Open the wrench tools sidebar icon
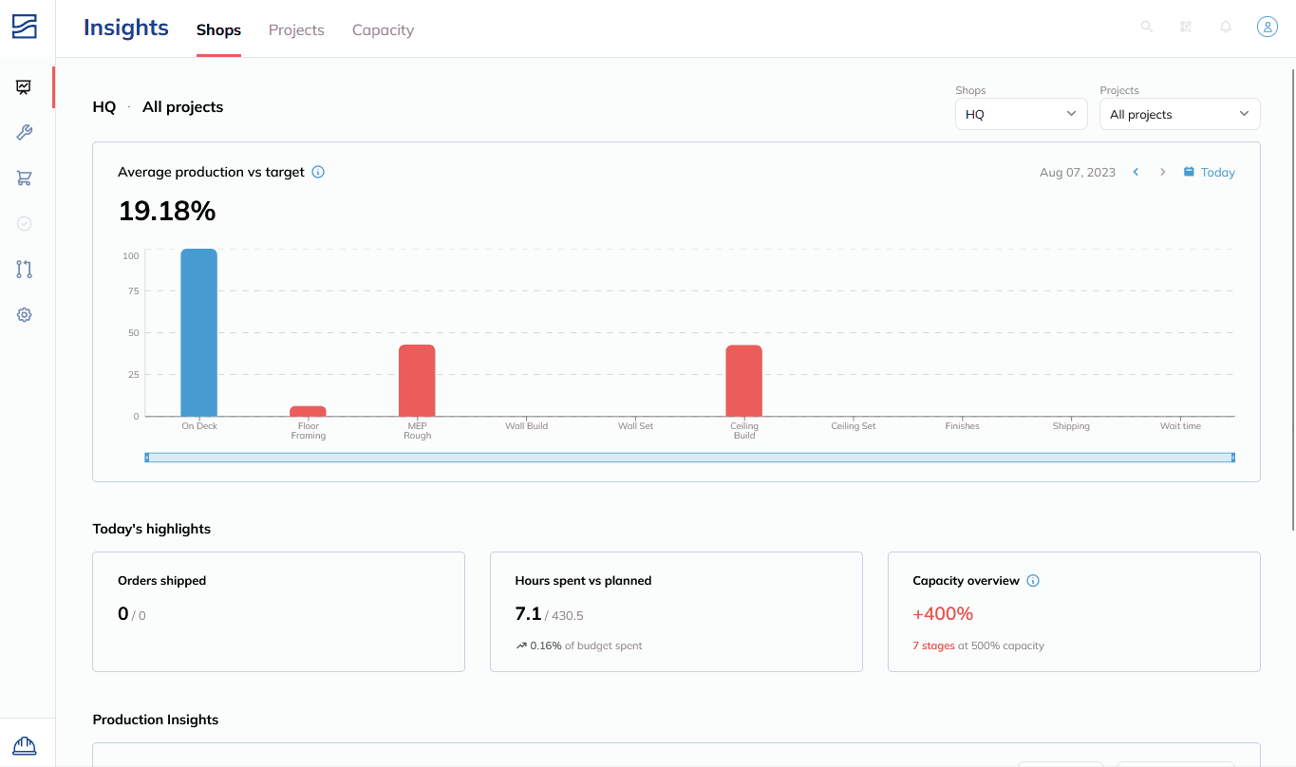 pos(25,133)
